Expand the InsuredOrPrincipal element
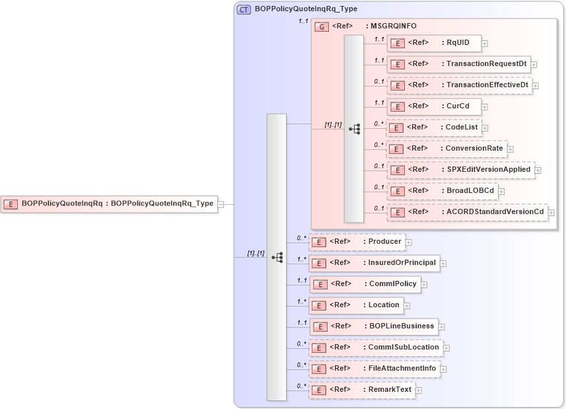The width and height of the screenshot is (566, 409). [443, 263]
